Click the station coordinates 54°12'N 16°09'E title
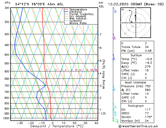Image resolution: width=166 pixels, height=128 pixels. 39,4
